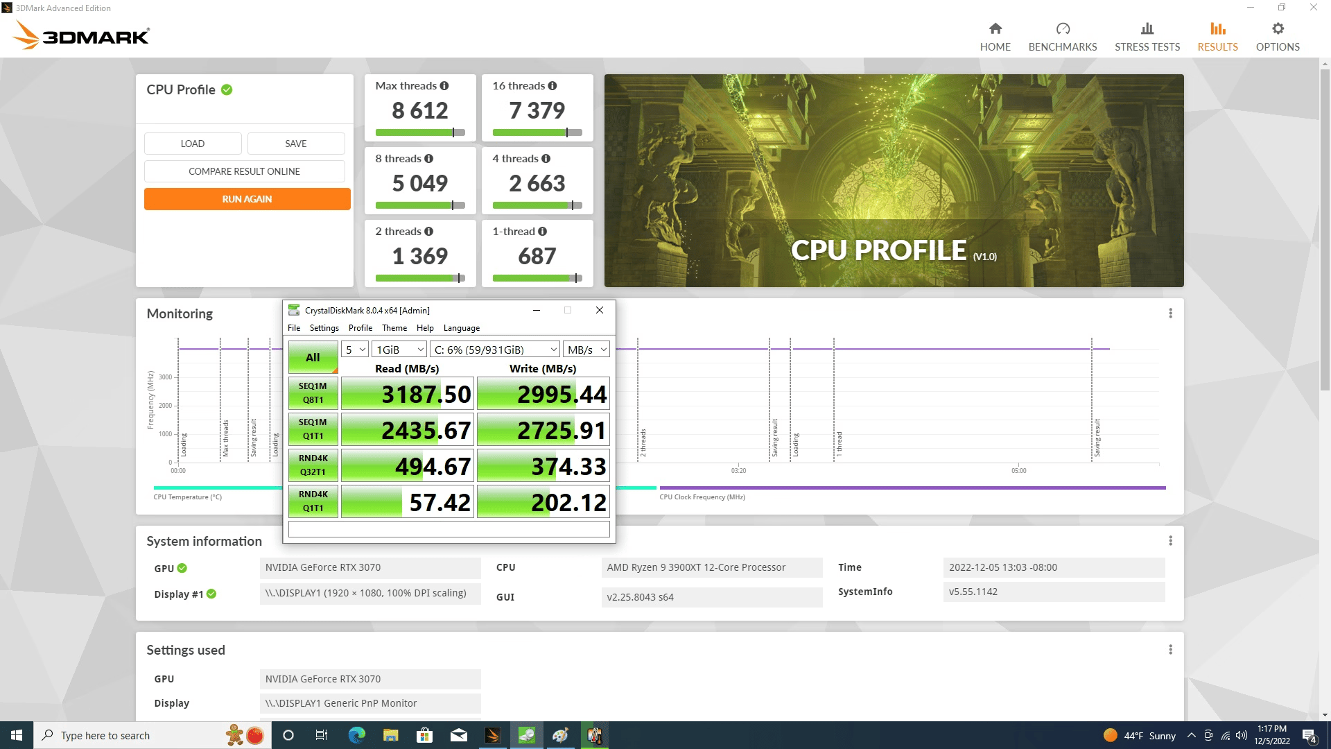This screenshot has width=1331, height=749.
Task: Click the CPU Profile scene thumbnail
Action: coord(894,180)
